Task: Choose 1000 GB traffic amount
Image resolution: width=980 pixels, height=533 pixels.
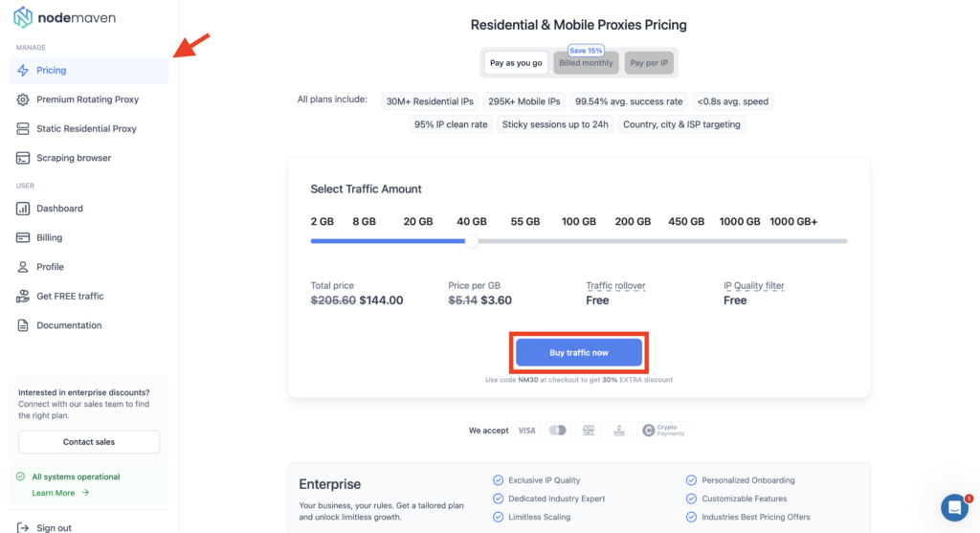Action: (740, 222)
